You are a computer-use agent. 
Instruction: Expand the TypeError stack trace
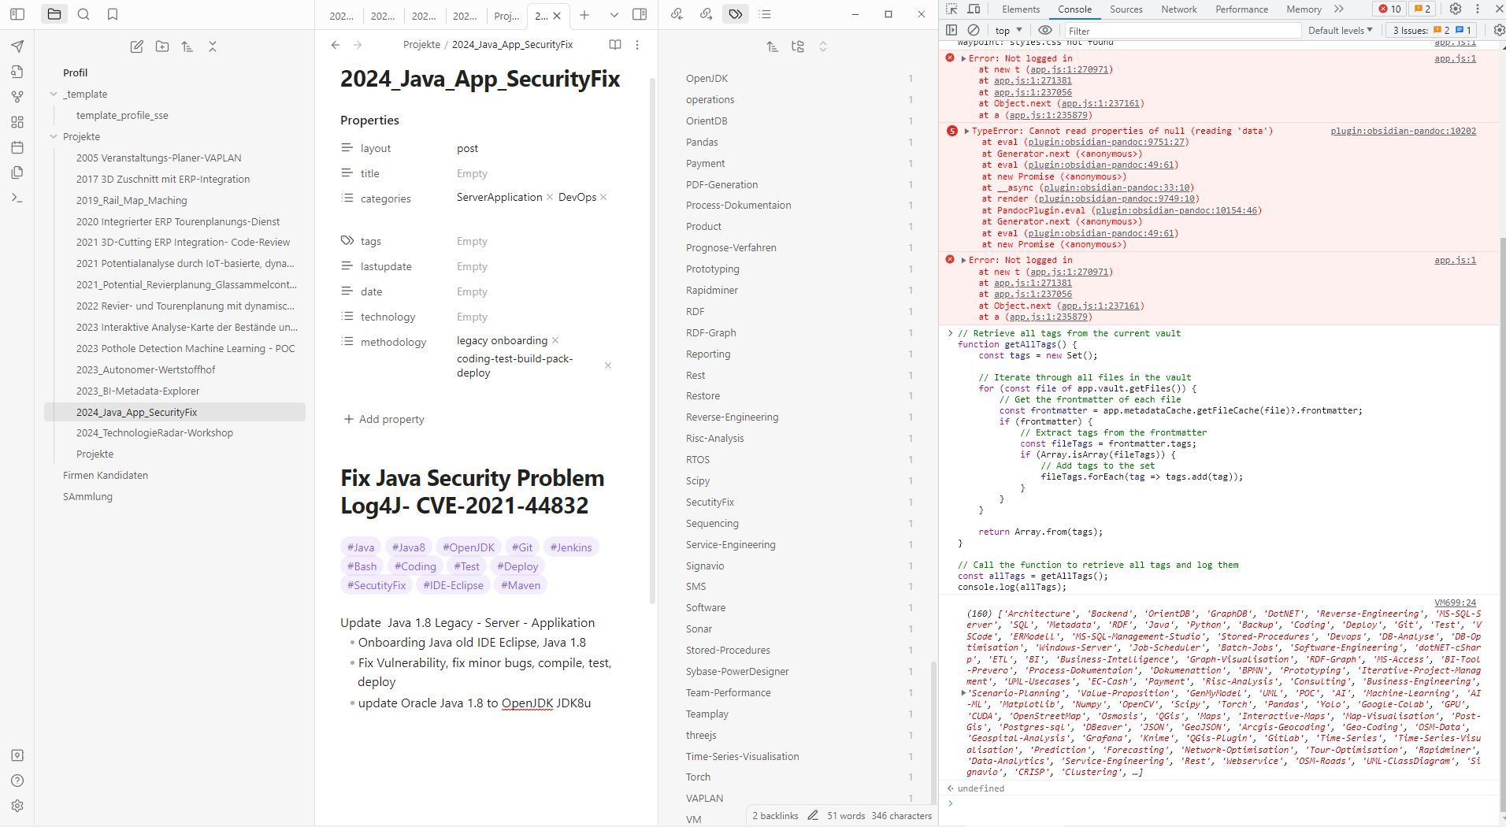966,131
